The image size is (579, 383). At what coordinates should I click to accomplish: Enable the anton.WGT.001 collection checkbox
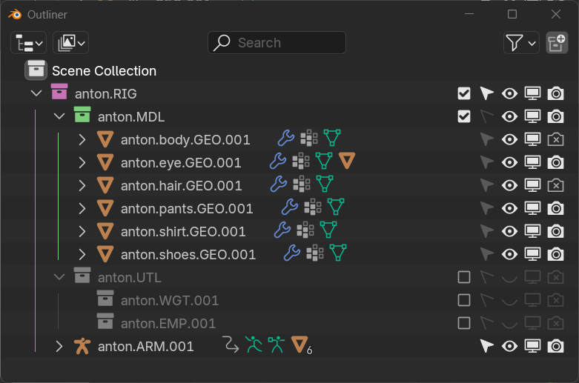point(464,300)
